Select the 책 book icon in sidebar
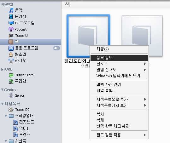The image size is (170, 143). point(11,42)
